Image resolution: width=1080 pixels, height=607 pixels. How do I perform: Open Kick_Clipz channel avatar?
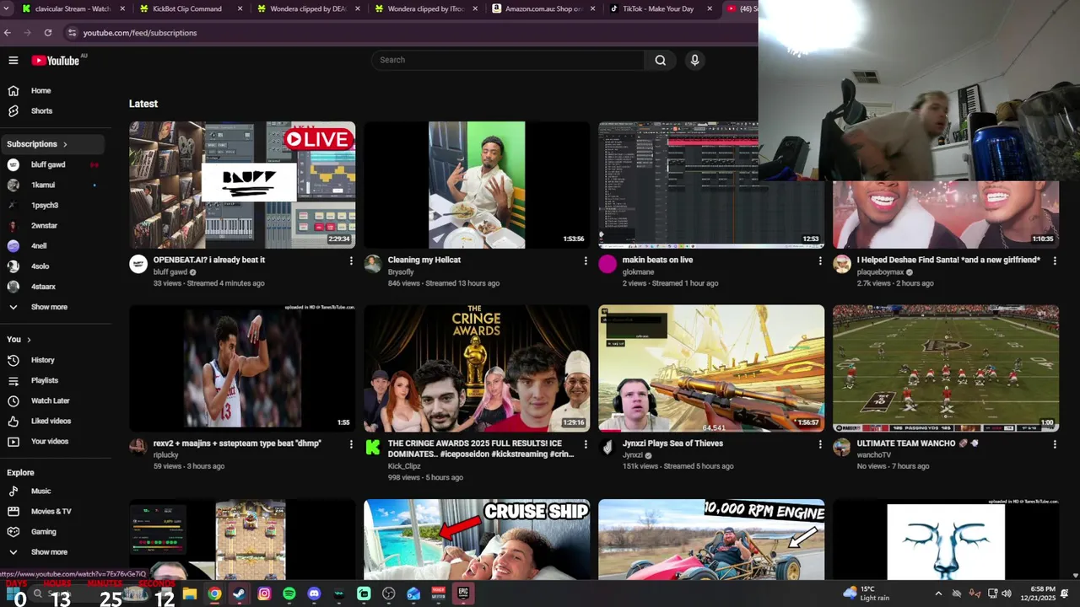click(373, 448)
